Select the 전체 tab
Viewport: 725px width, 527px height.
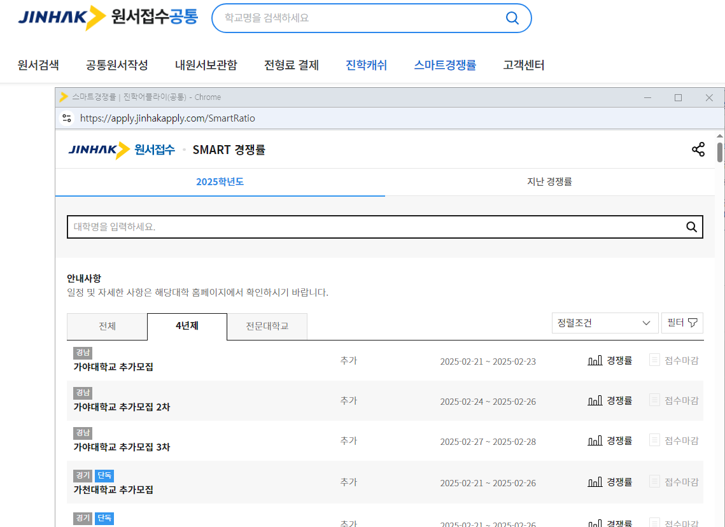[x=108, y=327]
